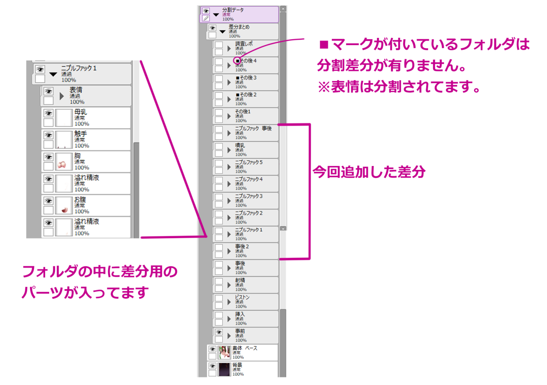Image resolution: width=547 pixels, height=385 pixels.
Task: Click the eye icon of 差分まとめ folder
Action: (x=212, y=28)
